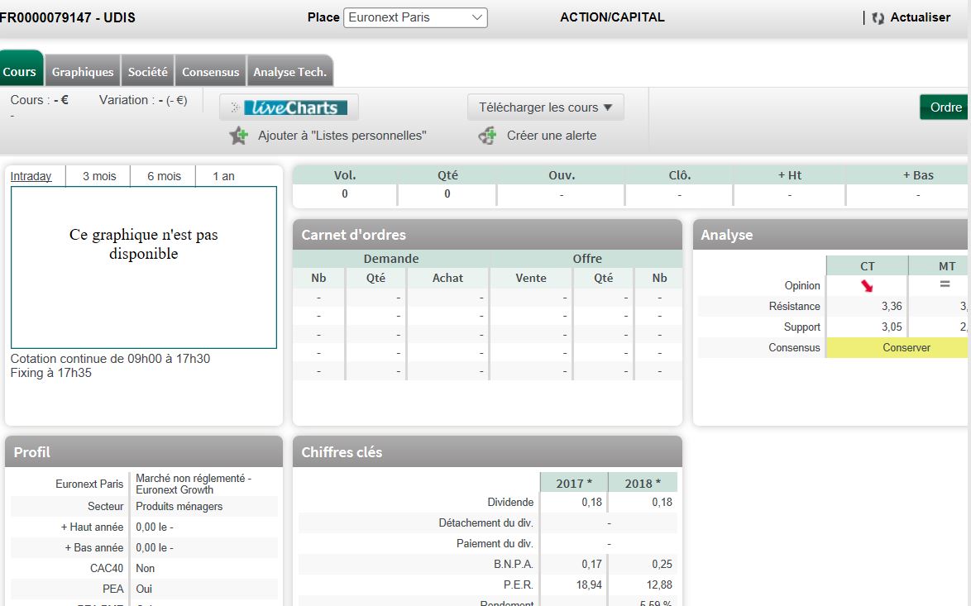This screenshot has width=971, height=606.
Task: Go to the Société tab
Action: pyautogui.click(x=148, y=71)
